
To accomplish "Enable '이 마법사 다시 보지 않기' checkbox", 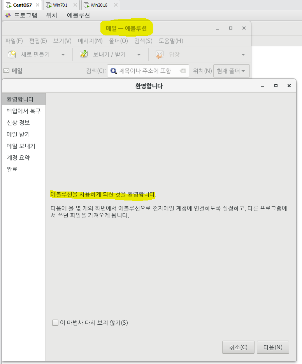I will pos(55,323).
